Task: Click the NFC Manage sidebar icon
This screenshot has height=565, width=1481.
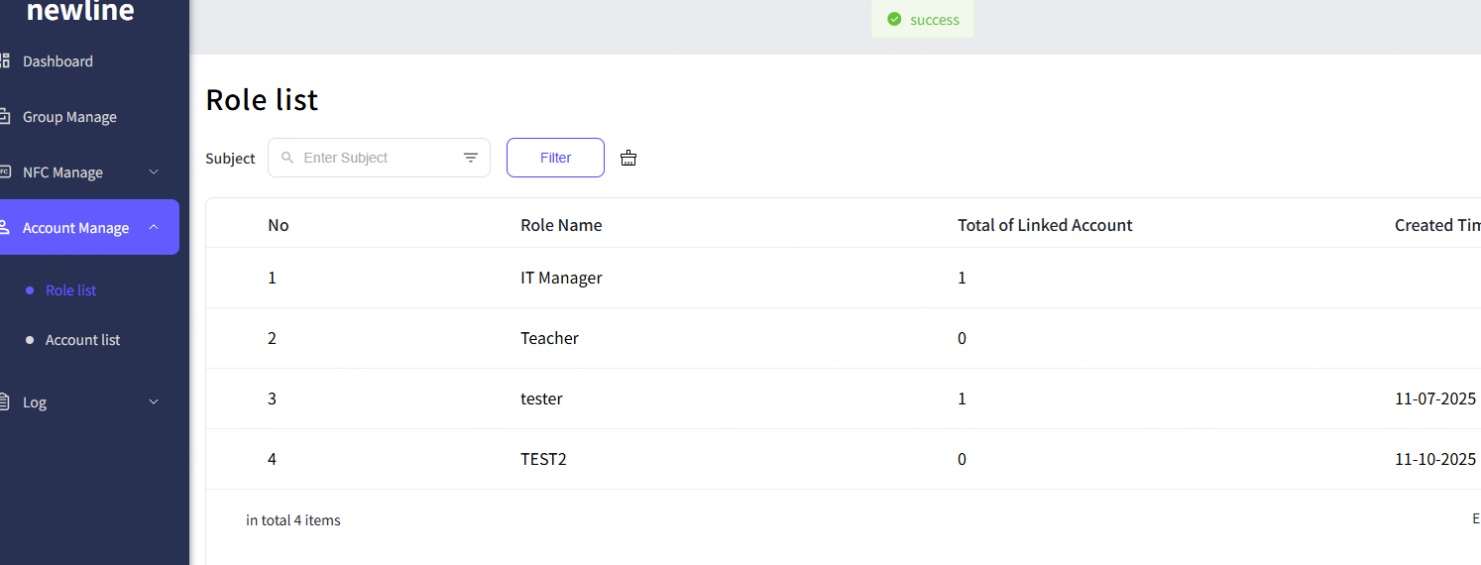Action: [5, 172]
